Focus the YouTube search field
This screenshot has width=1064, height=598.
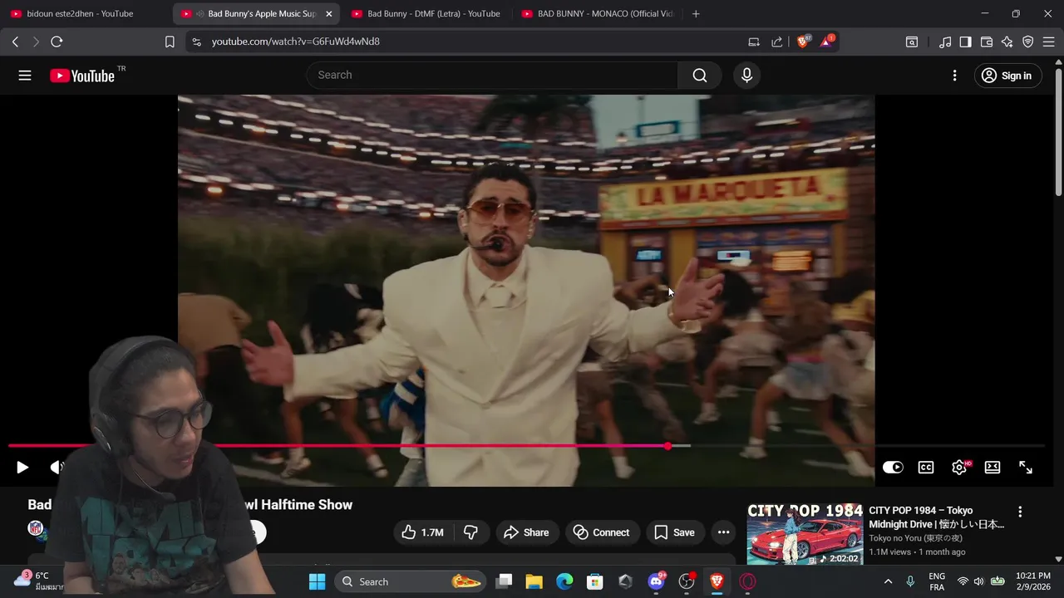click(492, 76)
